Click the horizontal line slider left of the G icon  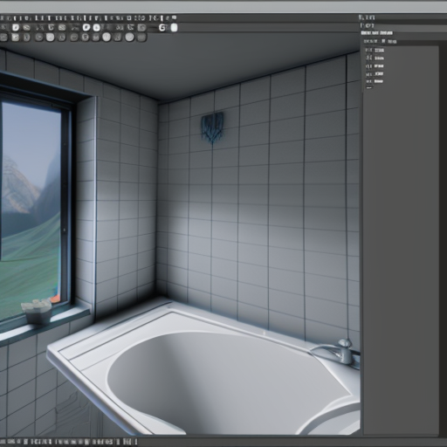[x=152, y=28]
